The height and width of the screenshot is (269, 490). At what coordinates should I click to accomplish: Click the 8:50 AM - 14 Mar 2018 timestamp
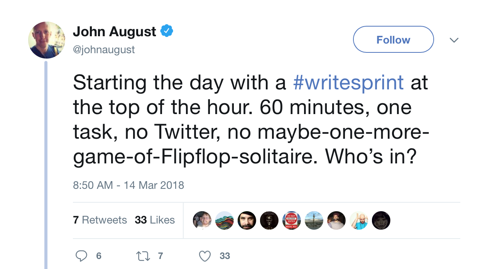click(x=128, y=185)
